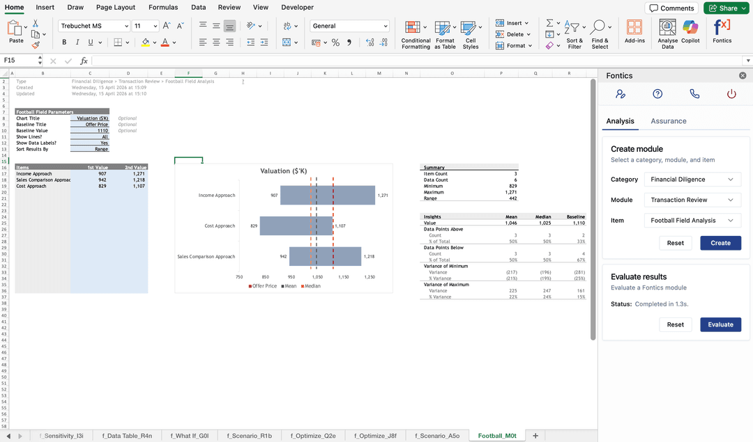Open fill color dropdown arrow
Screen dimensions: 753x442
[x=155, y=42]
